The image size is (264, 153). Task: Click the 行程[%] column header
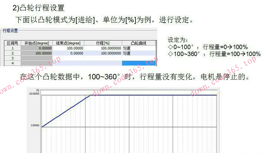pos(103,43)
